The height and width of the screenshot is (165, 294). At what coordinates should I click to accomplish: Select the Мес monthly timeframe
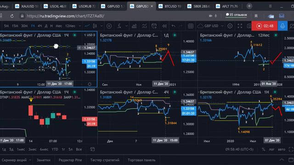[59, 26]
